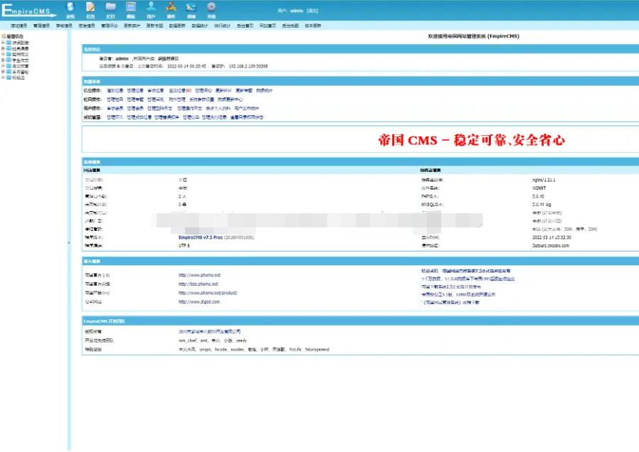
Task: Expand the last category node in the sidebar tree
Action: tap(3, 76)
